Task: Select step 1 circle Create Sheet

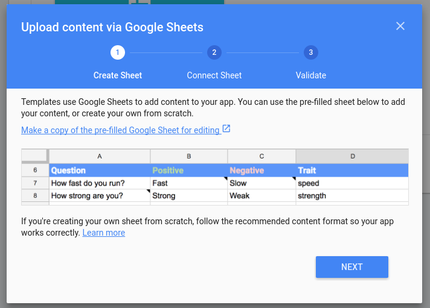Action: [x=118, y=52]
